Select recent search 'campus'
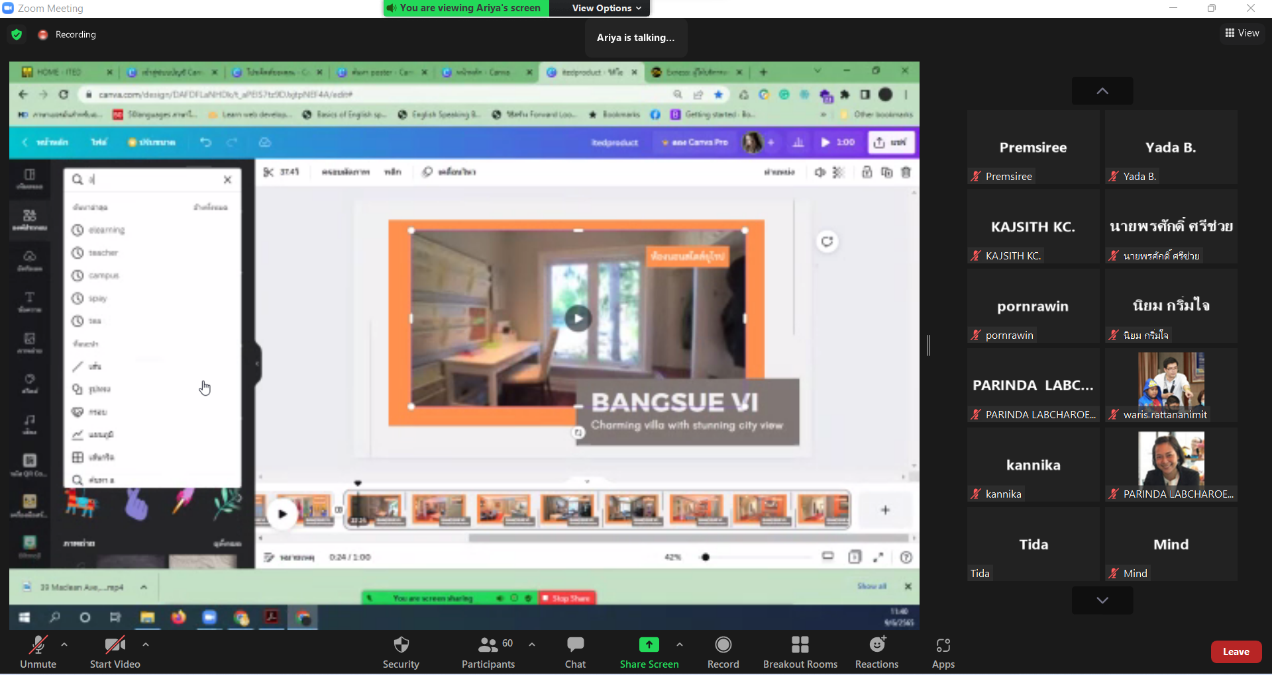1272x675 pixels. 104,275
